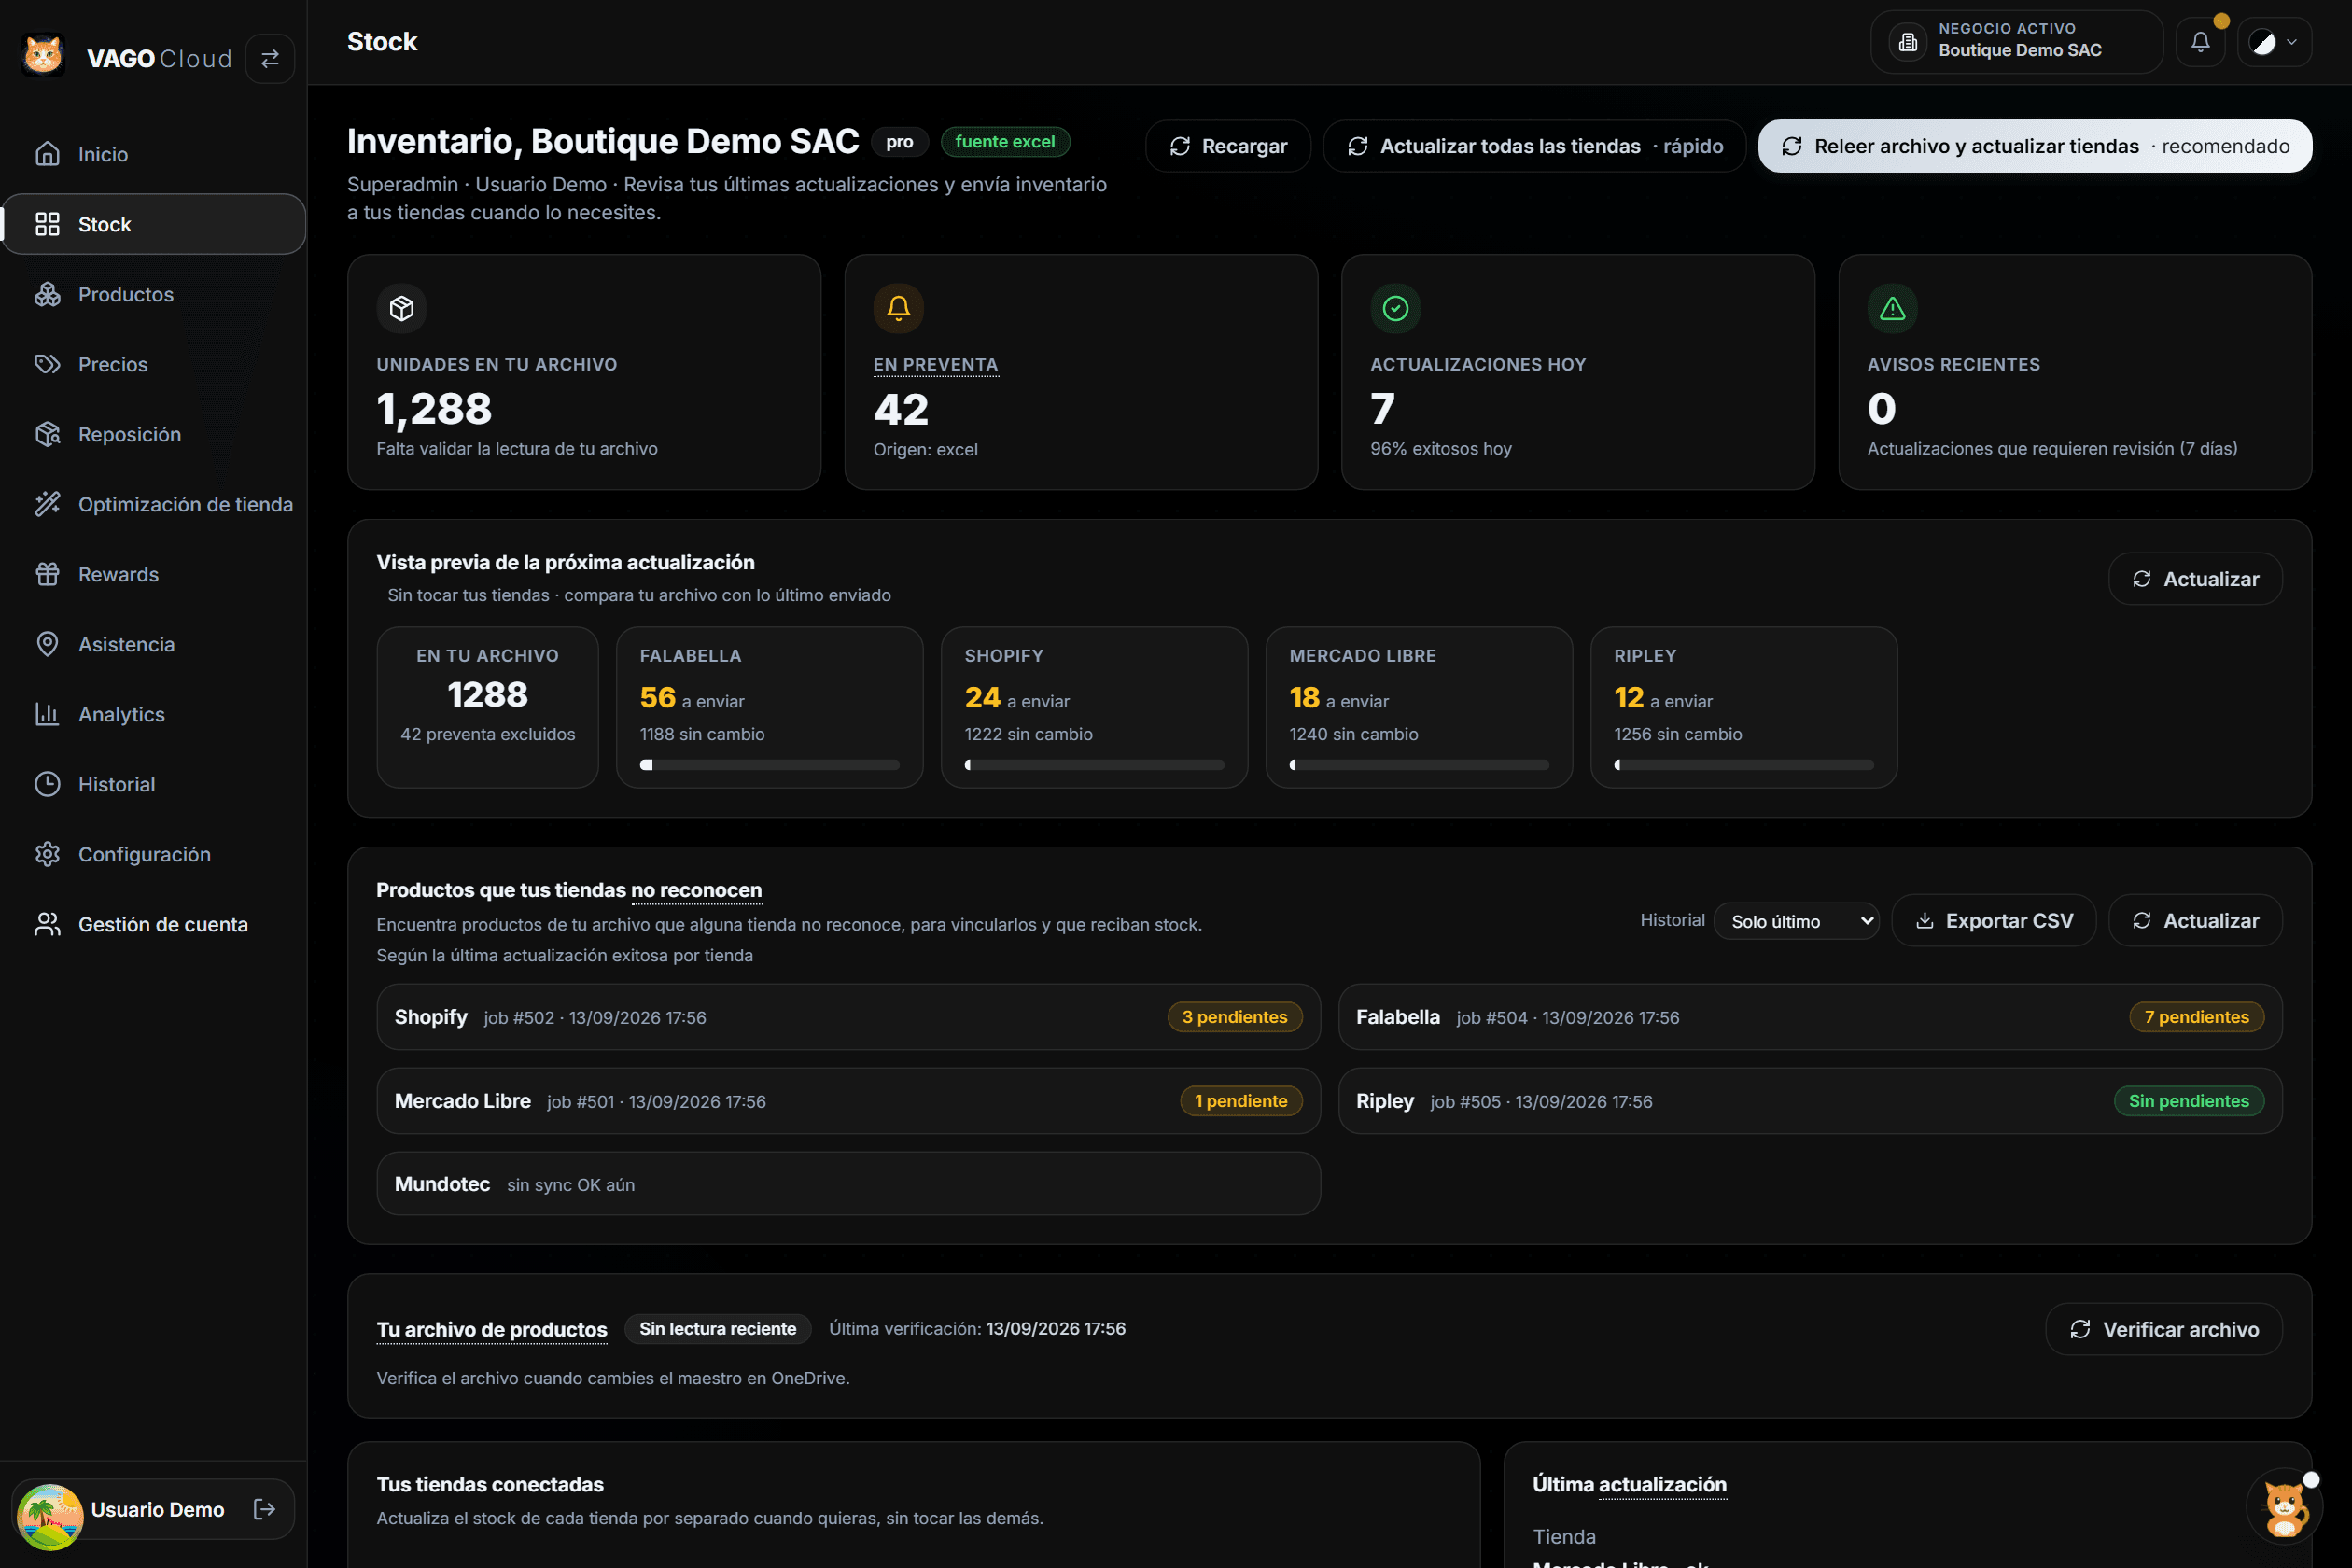This screenshot has width=2352, height=1568.
Task: Click the Última actualización heading
Action: [1630, 1484]
